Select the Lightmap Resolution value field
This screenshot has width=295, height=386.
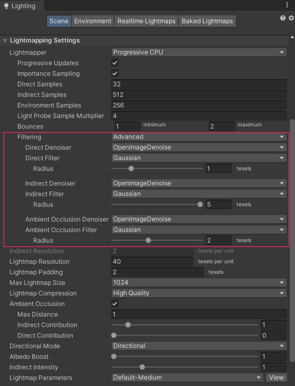(152, 261)
